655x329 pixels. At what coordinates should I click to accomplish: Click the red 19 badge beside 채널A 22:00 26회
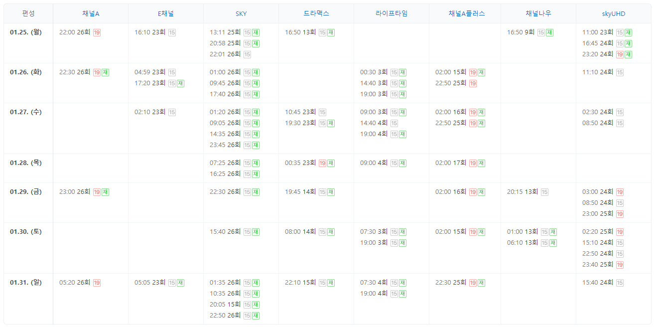(97, 32)
